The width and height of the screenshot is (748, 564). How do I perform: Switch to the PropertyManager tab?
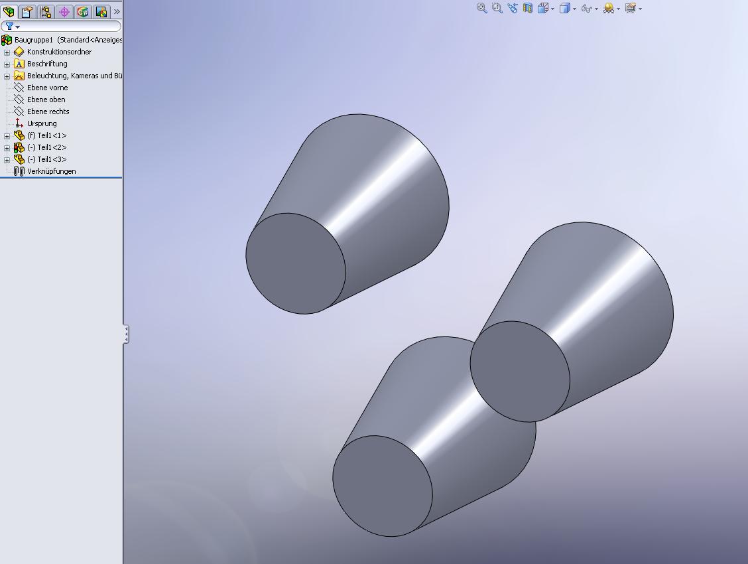click(x=27, y=11)
